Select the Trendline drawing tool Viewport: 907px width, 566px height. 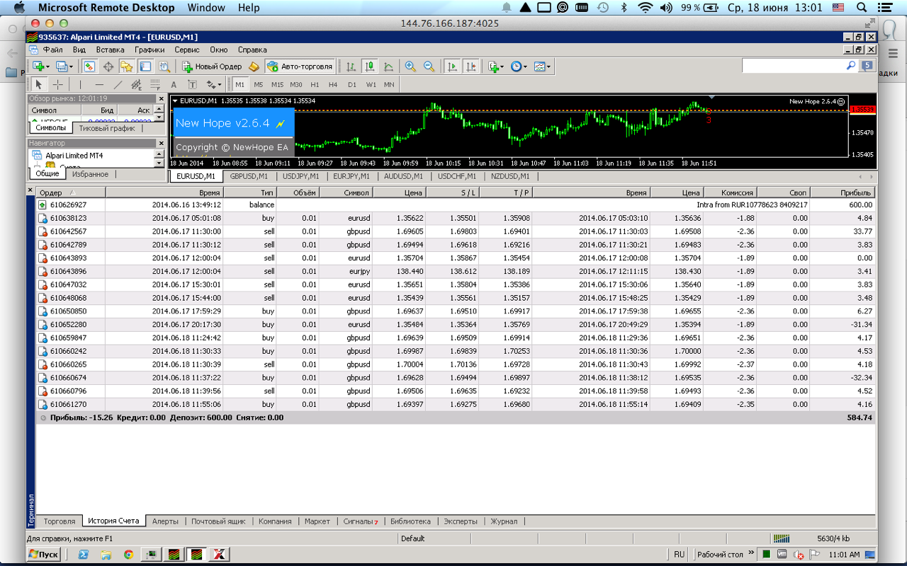[118, 84]
